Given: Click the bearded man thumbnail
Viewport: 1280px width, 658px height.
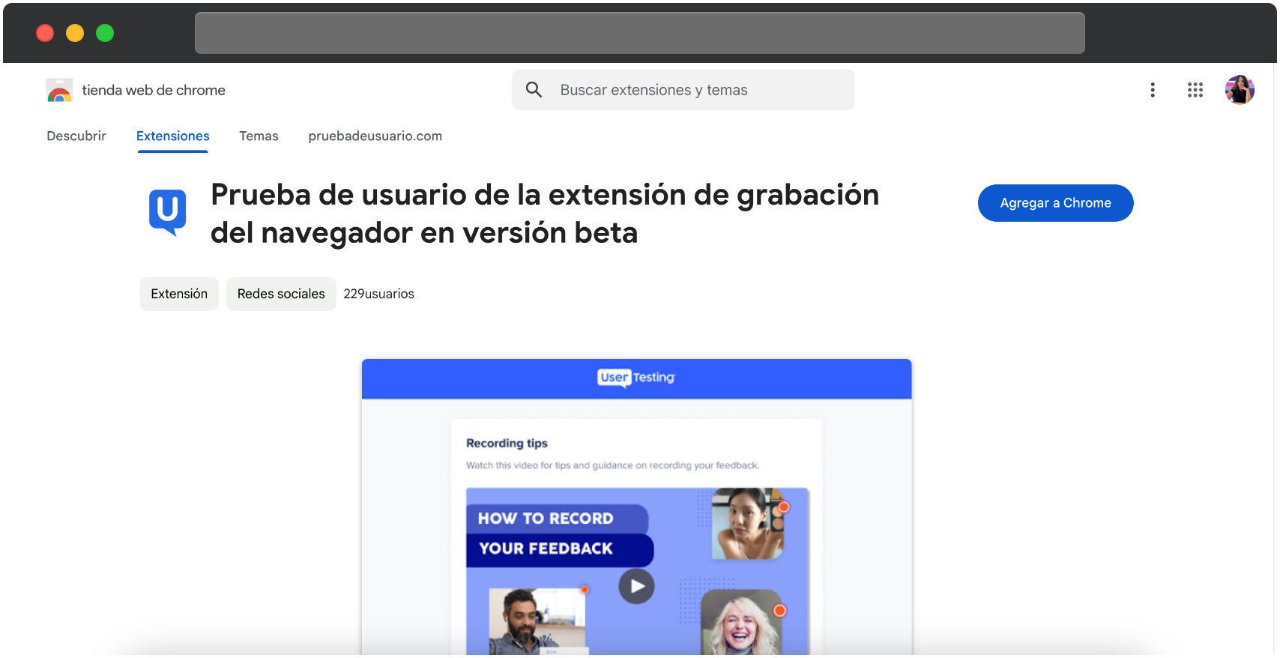Looking at the screenshot, I should pos(536,621).
